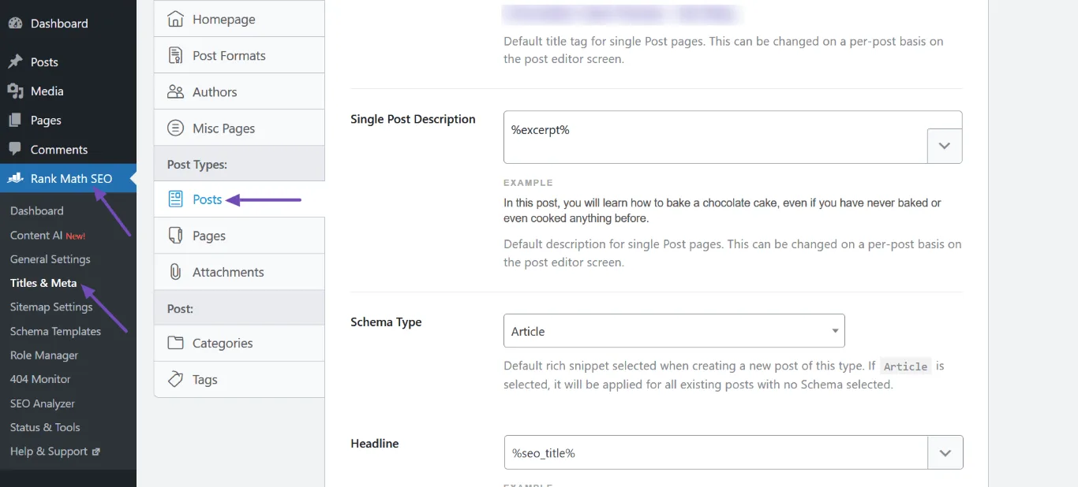Screen dimensions: 1078x487
Task: Click the Media icon in admin sidebar
Action: [15, 91]
